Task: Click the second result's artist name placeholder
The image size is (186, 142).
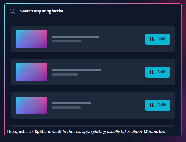Action: coord(65,74)
